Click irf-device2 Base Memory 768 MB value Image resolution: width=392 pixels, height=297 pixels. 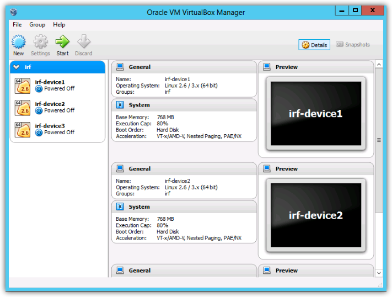pos(165,219)
